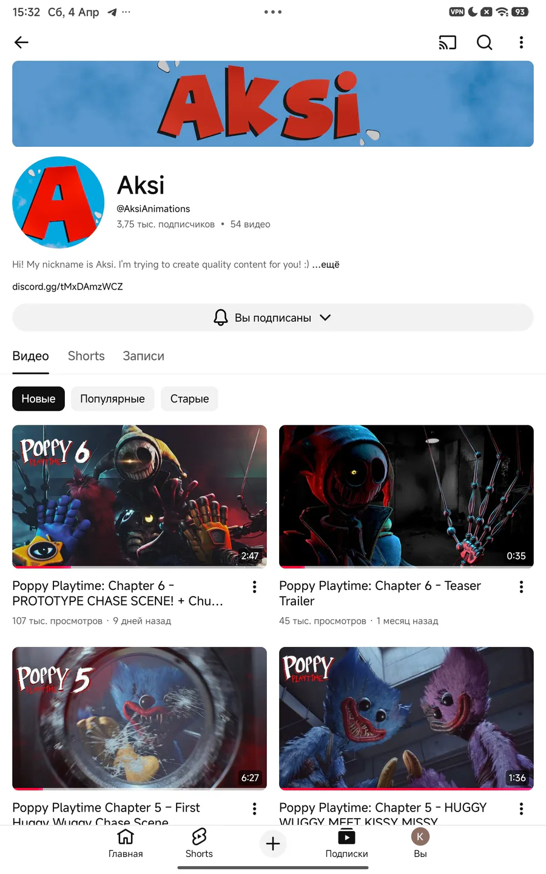Expand channel description with ...ещё
Viewport: 546px width, 874px height.
pyautogui.click(x=326, y=265)
